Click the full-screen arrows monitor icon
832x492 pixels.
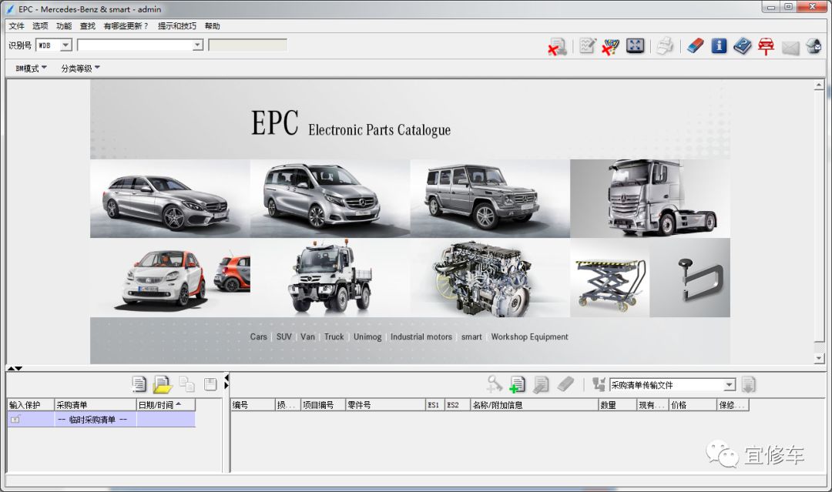pos(635,45)
